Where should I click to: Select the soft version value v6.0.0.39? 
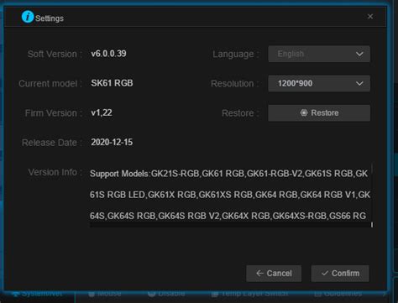pyautogui.click(x=108, y=54)
